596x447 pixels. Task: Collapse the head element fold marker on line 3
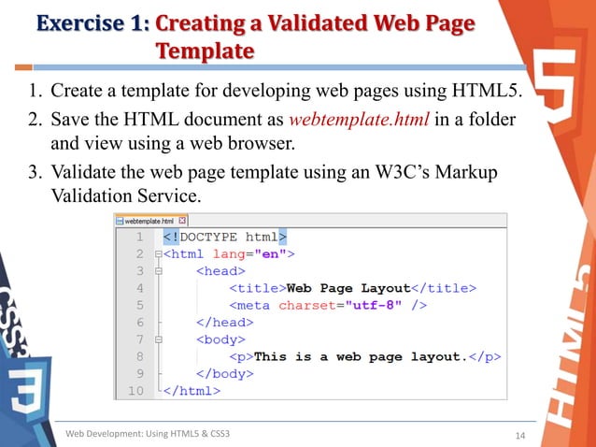pyautogui.click(x=159, y=271)
